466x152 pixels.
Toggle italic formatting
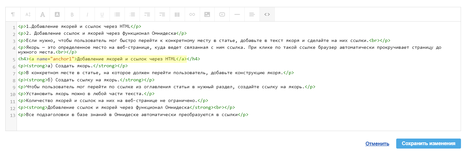(87, 14)
